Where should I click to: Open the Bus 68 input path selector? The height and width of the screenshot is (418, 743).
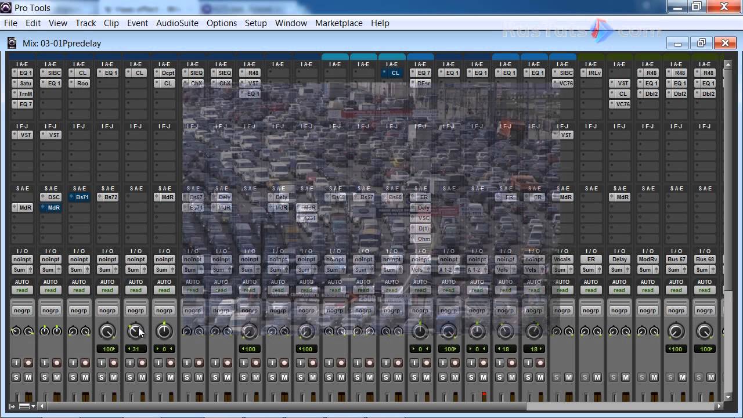click(x=705, y=260)
